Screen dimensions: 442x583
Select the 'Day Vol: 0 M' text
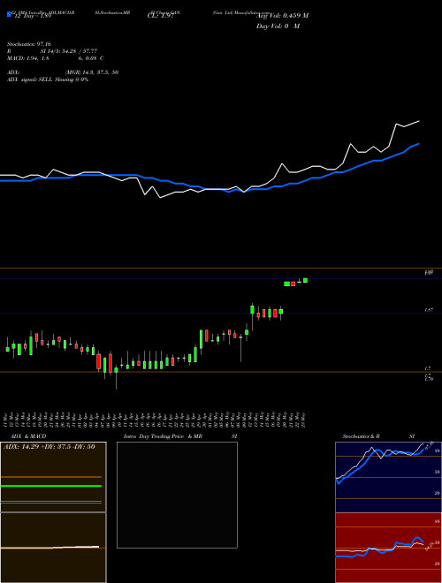point(278,26)
